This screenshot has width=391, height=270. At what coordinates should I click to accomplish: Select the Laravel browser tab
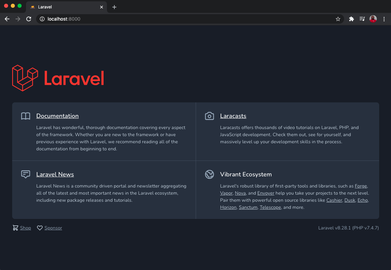66,7
